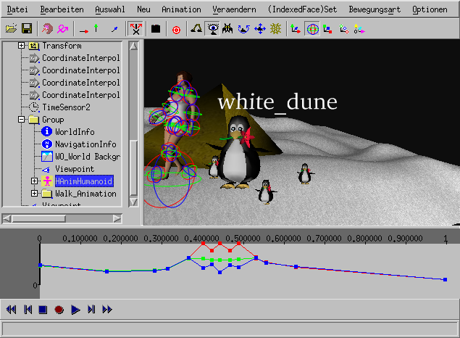Select the blue four-way move arrows icon

(260, 29)
